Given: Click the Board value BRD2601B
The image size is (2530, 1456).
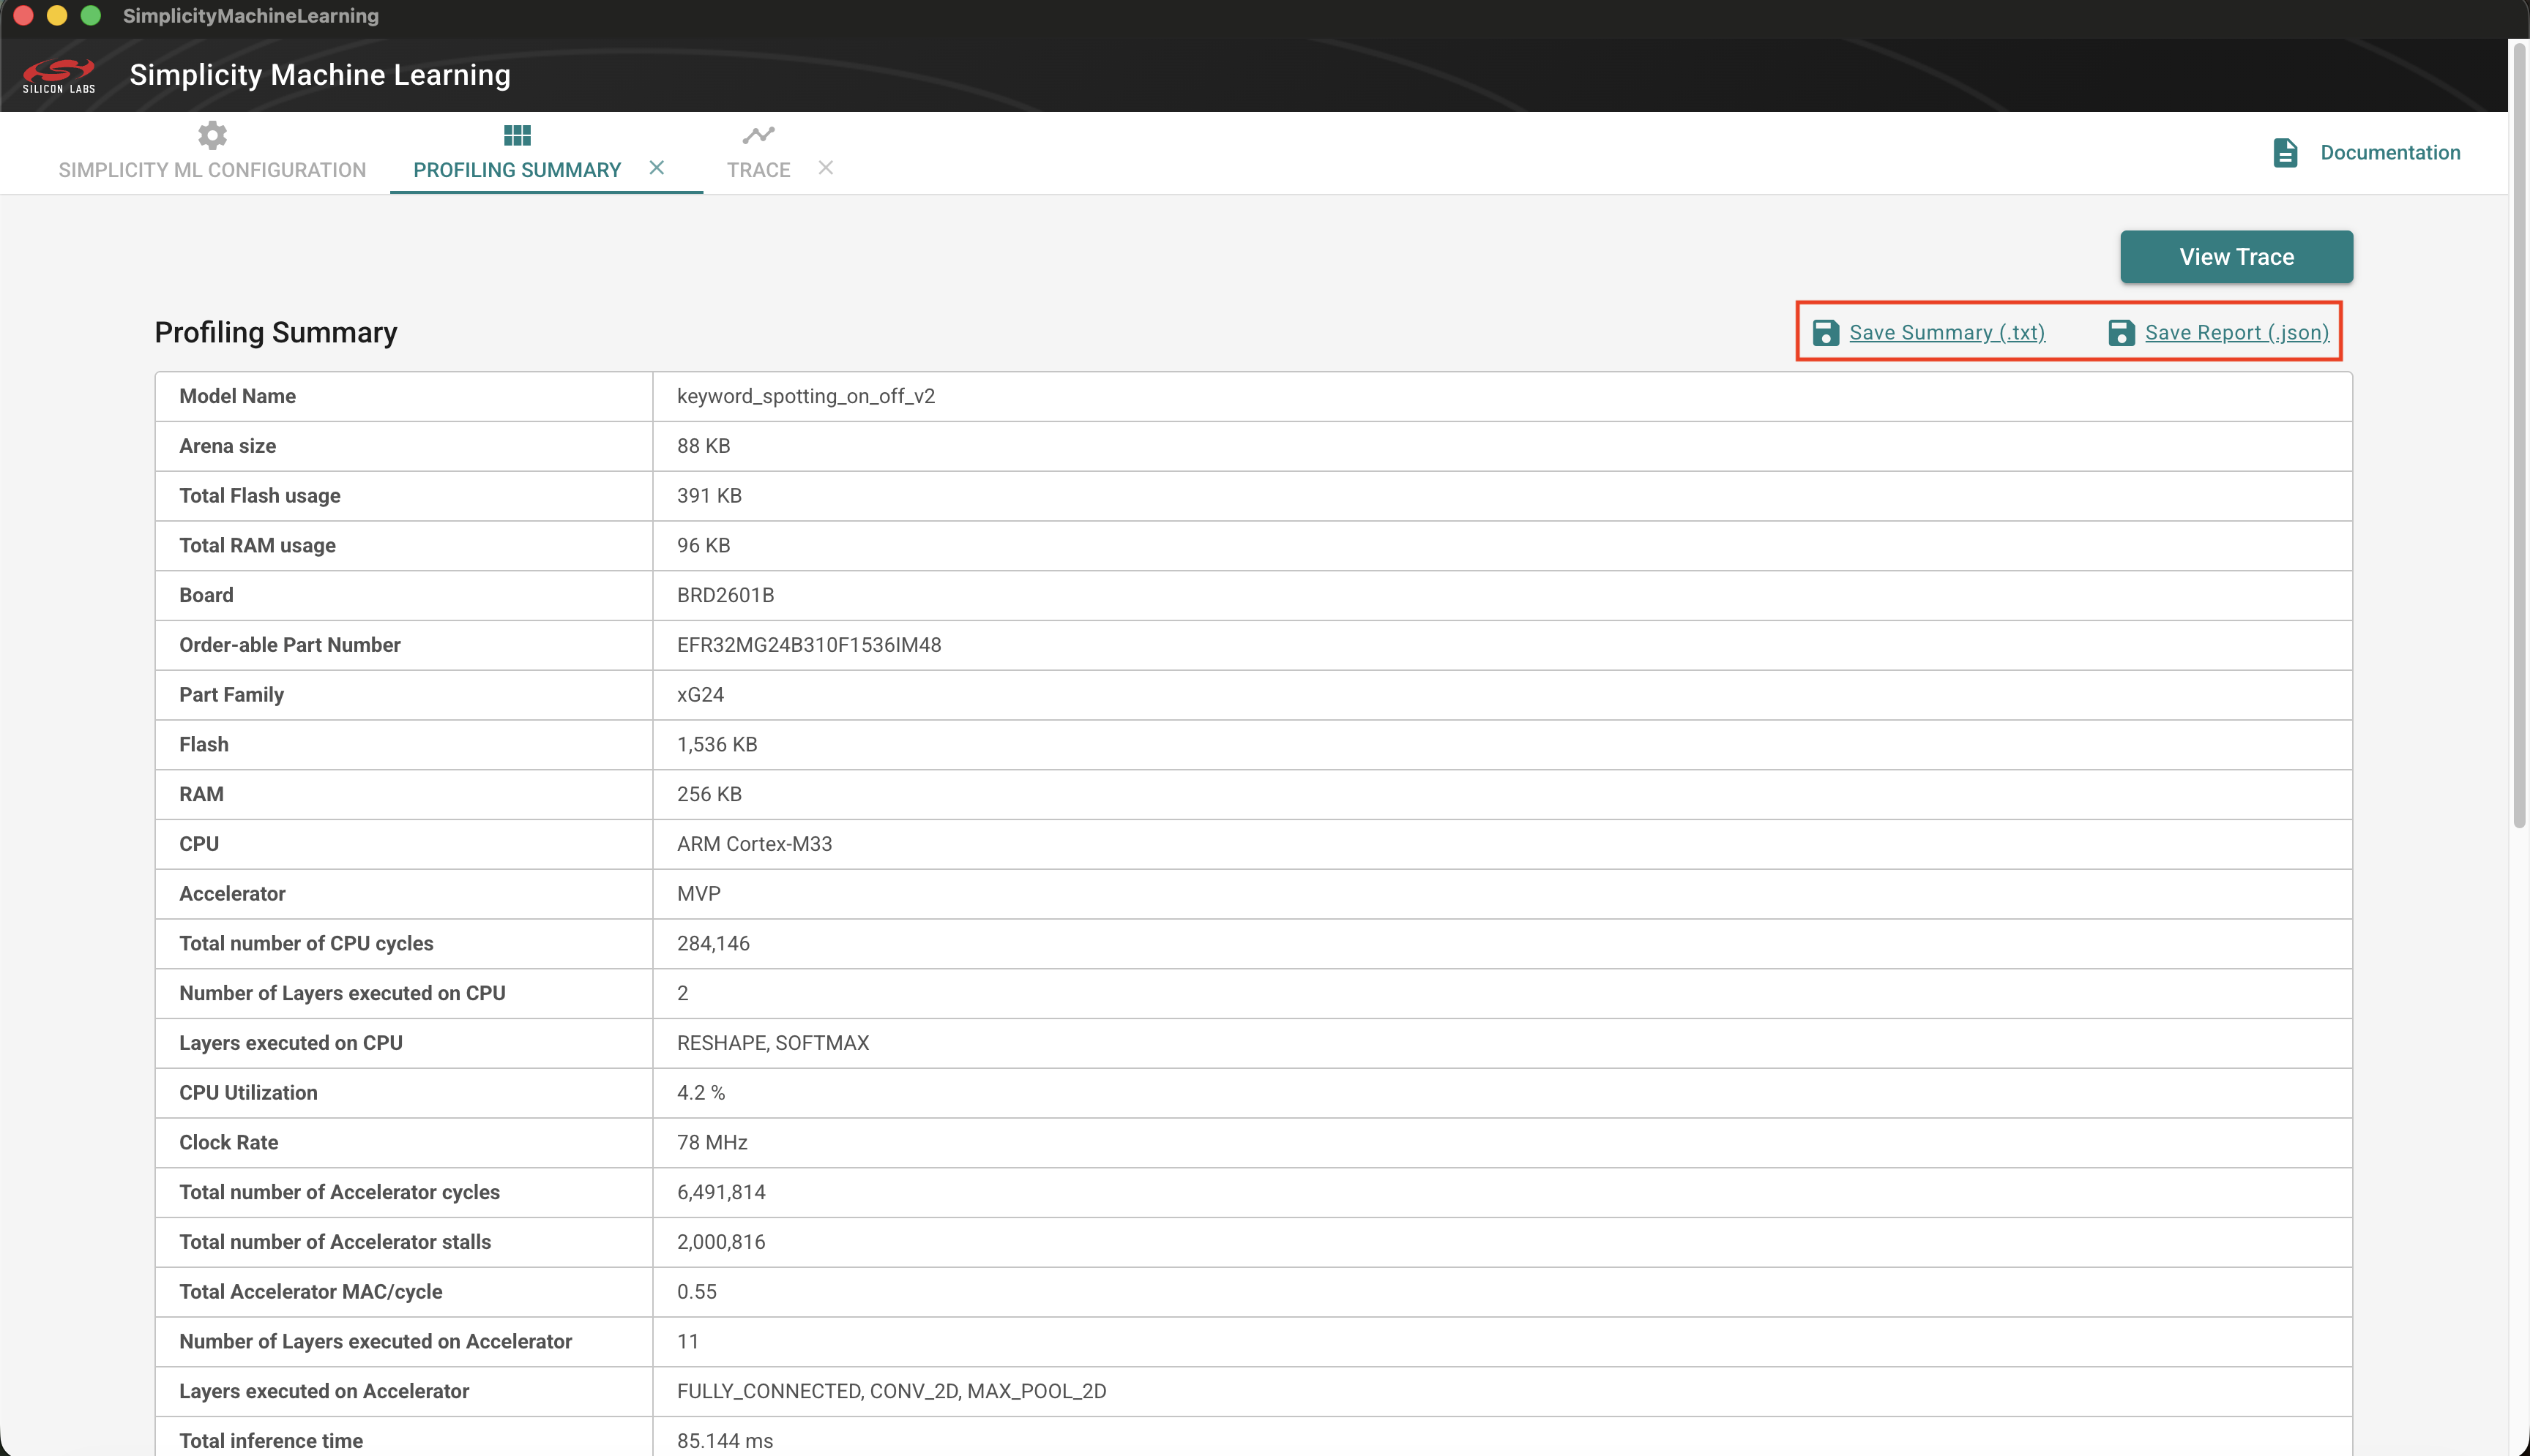Looking at the screenshot, I should point(725,596).
